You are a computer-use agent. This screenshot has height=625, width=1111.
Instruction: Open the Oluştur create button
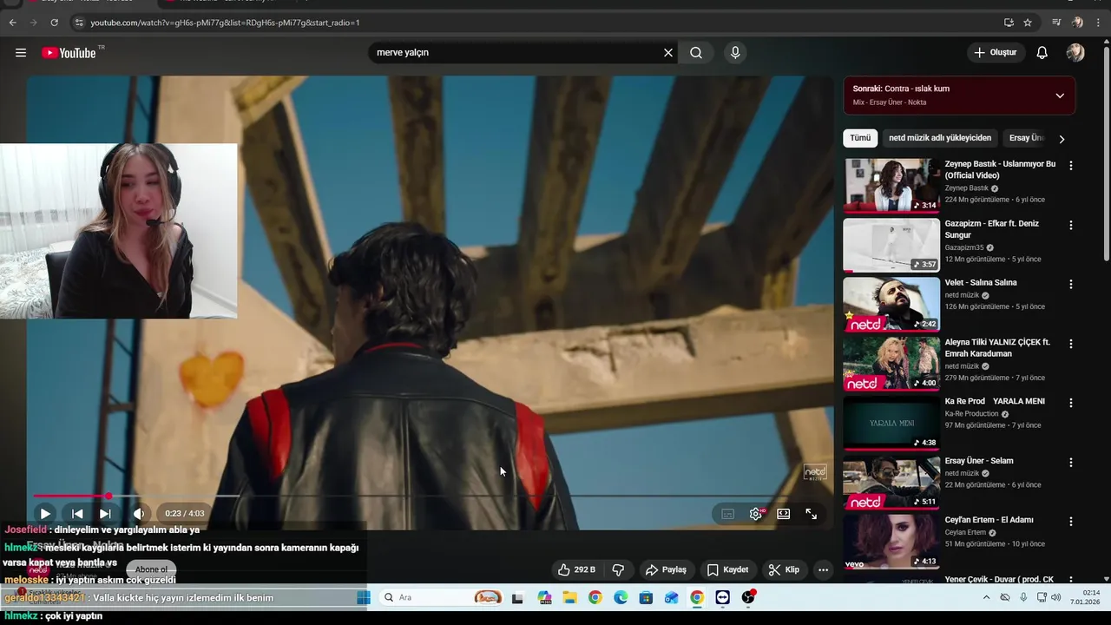(x=996, y=53)
